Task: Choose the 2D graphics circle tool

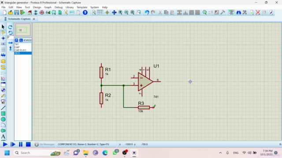Action: [3, 119]
